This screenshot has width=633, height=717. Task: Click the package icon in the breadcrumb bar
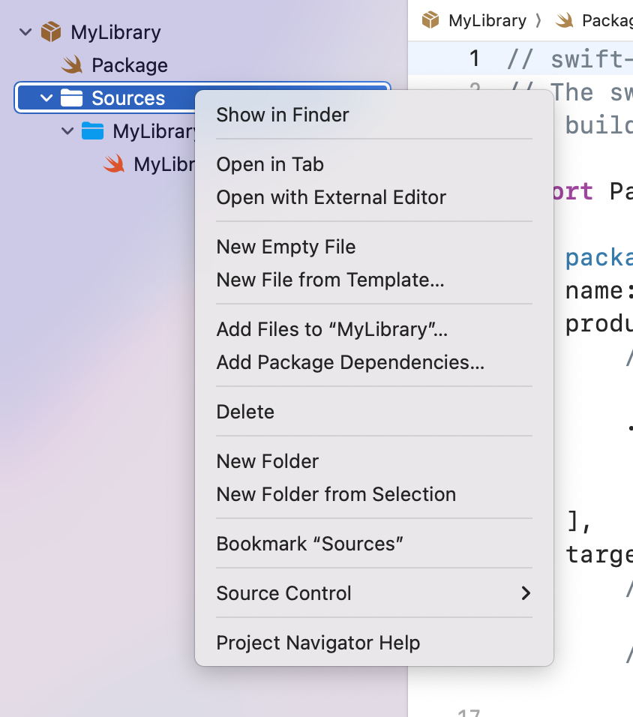point(430,20)
